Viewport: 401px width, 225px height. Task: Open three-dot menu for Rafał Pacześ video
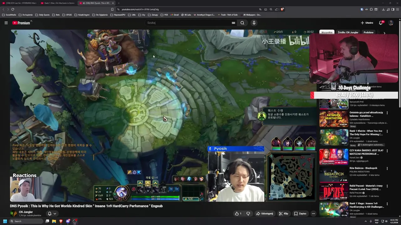point(387,186)
